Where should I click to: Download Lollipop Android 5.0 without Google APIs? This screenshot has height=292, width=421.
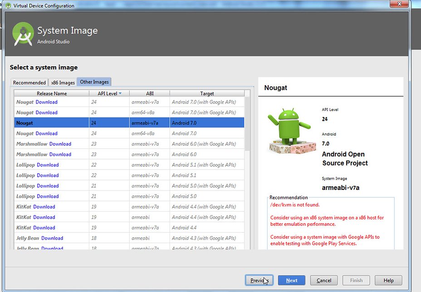(x=48, y=196)
